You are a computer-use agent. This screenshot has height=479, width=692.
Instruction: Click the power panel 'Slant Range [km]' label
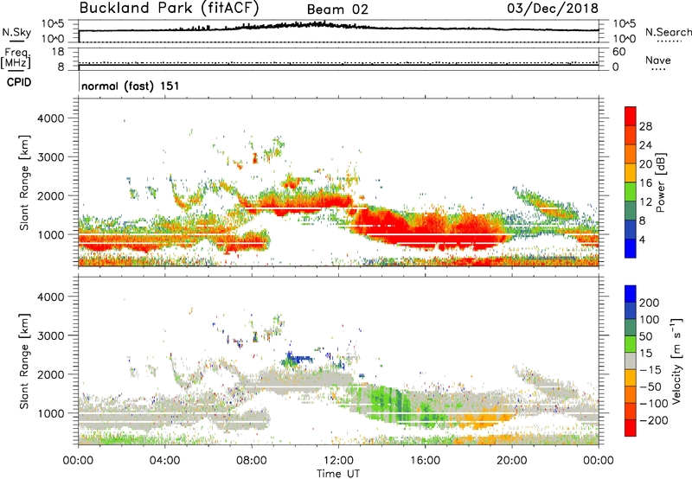tap(24, 182)
